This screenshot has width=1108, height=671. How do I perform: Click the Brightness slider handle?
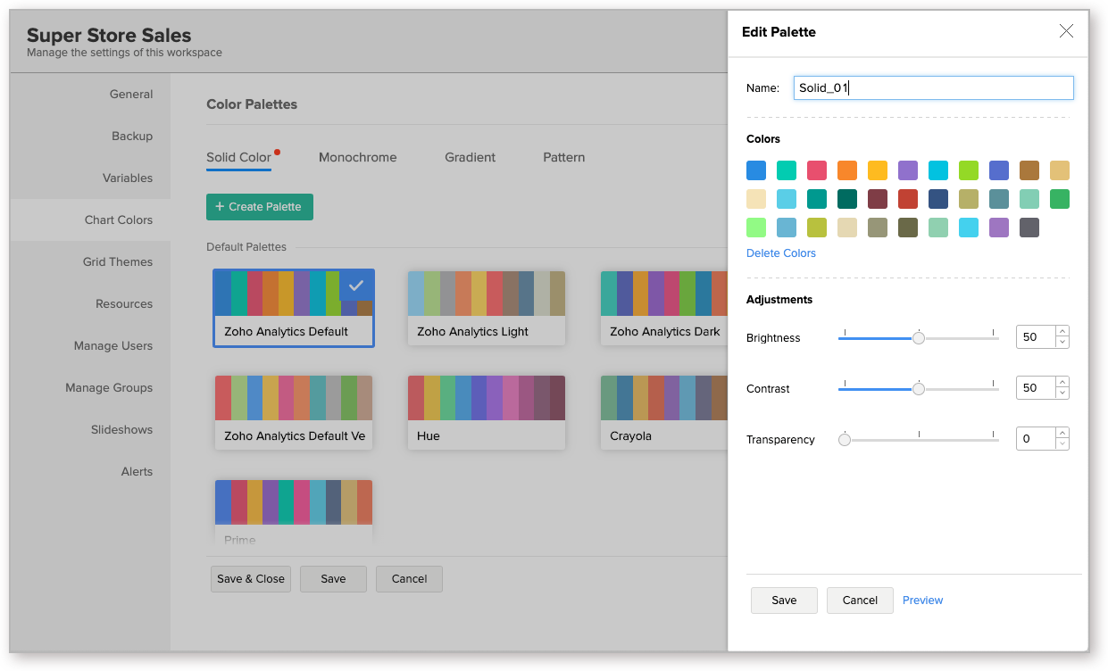coord(919,338)
